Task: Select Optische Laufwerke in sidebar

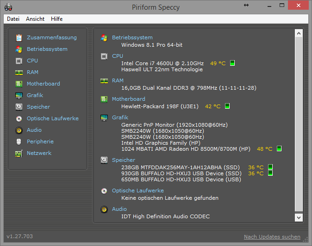Action: (53, 118)
